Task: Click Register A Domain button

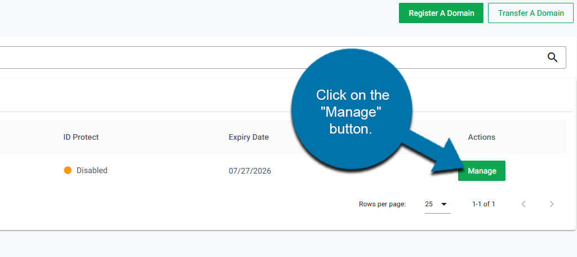Action: click(x=441, y=14)
